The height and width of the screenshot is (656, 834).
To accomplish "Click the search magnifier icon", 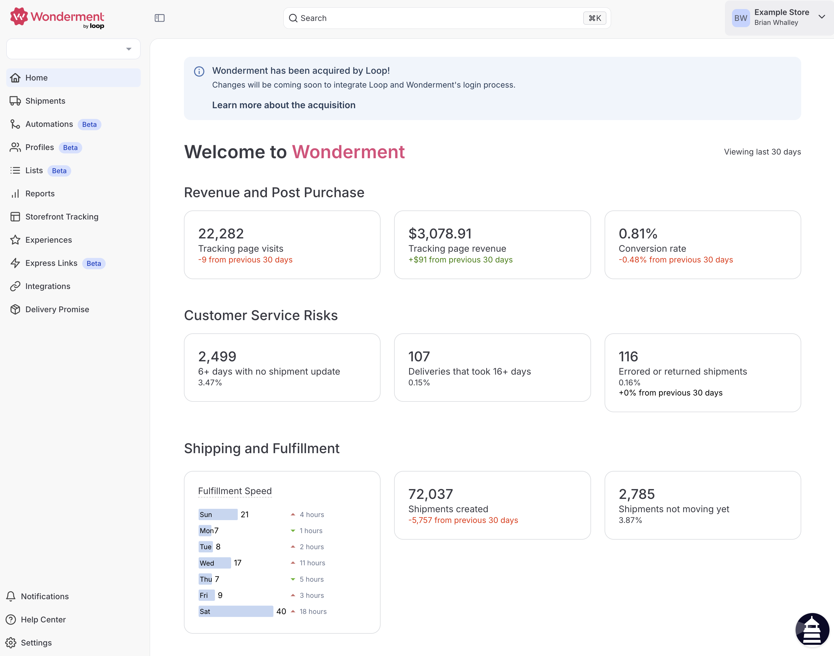I will coord(293,18).
